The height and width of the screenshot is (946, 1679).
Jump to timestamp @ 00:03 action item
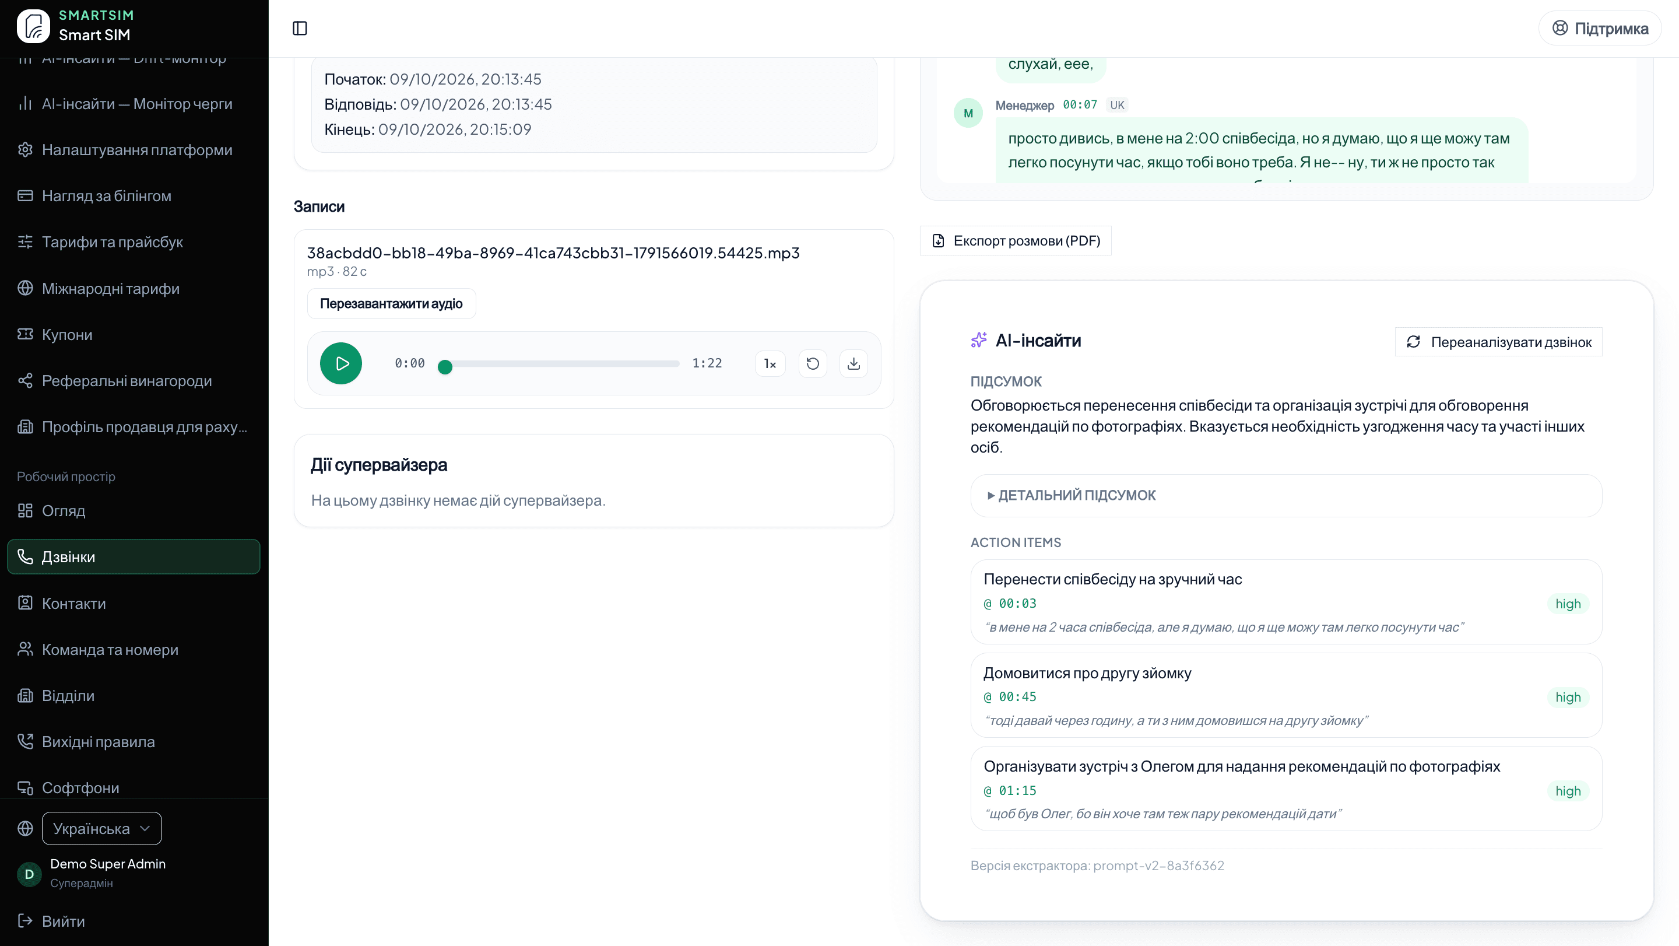1010,604
